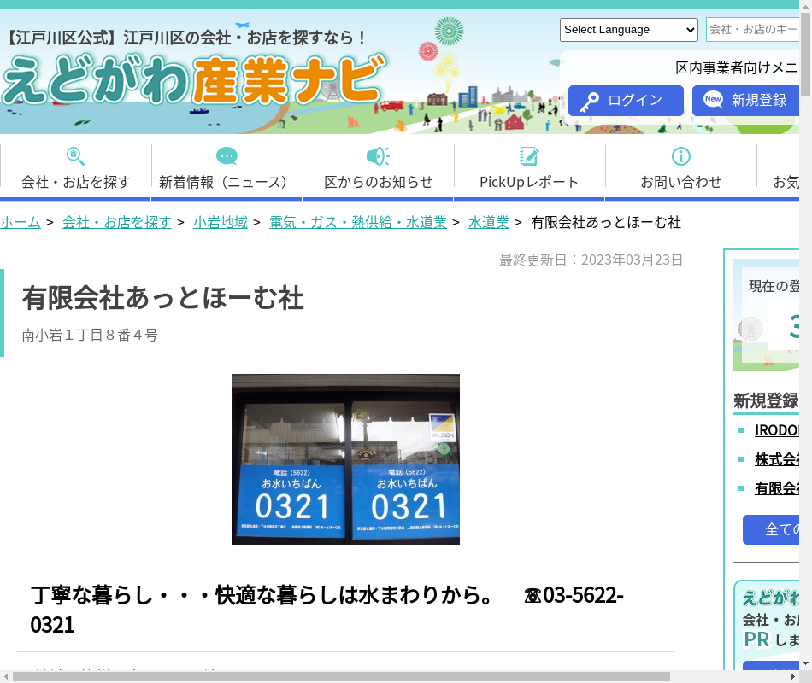Click the speech bubble icon for 新着情報

click(x=227, y=156)
